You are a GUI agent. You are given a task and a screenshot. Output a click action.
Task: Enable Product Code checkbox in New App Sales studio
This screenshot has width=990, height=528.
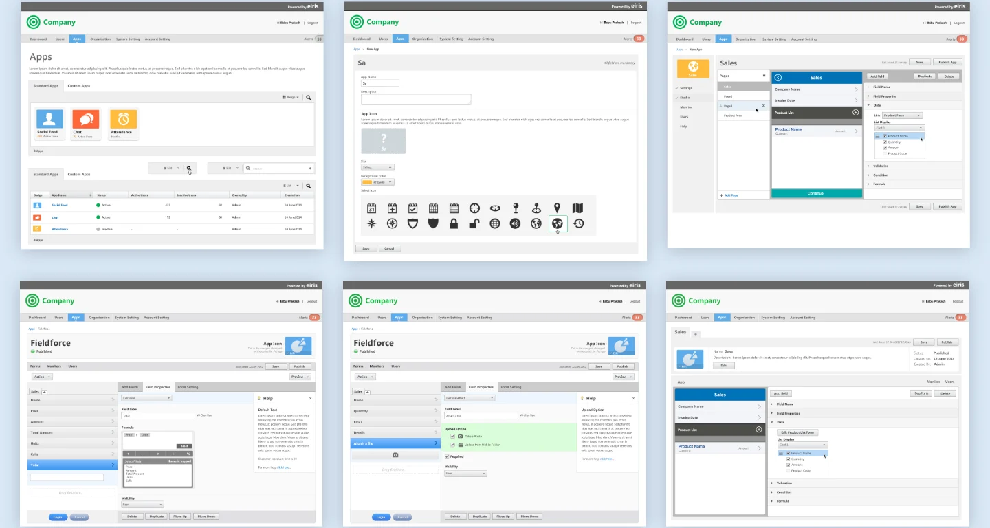[x=885, y=153]
